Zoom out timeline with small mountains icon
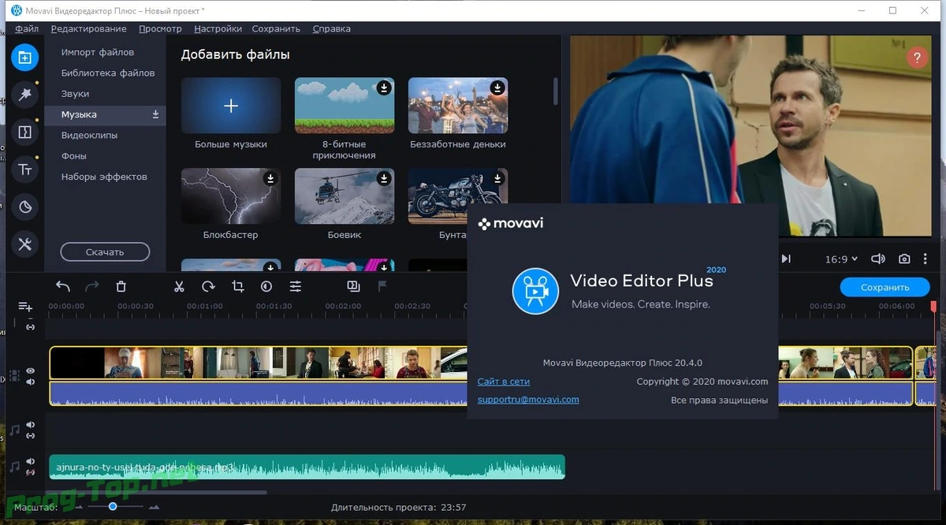Viewport: 946px width, 525px height. tap(78, 508)
